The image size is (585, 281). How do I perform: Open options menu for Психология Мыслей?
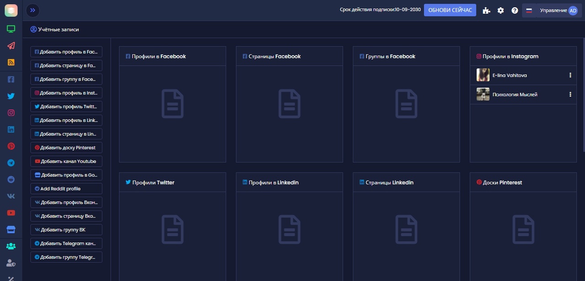coord(570,94)
